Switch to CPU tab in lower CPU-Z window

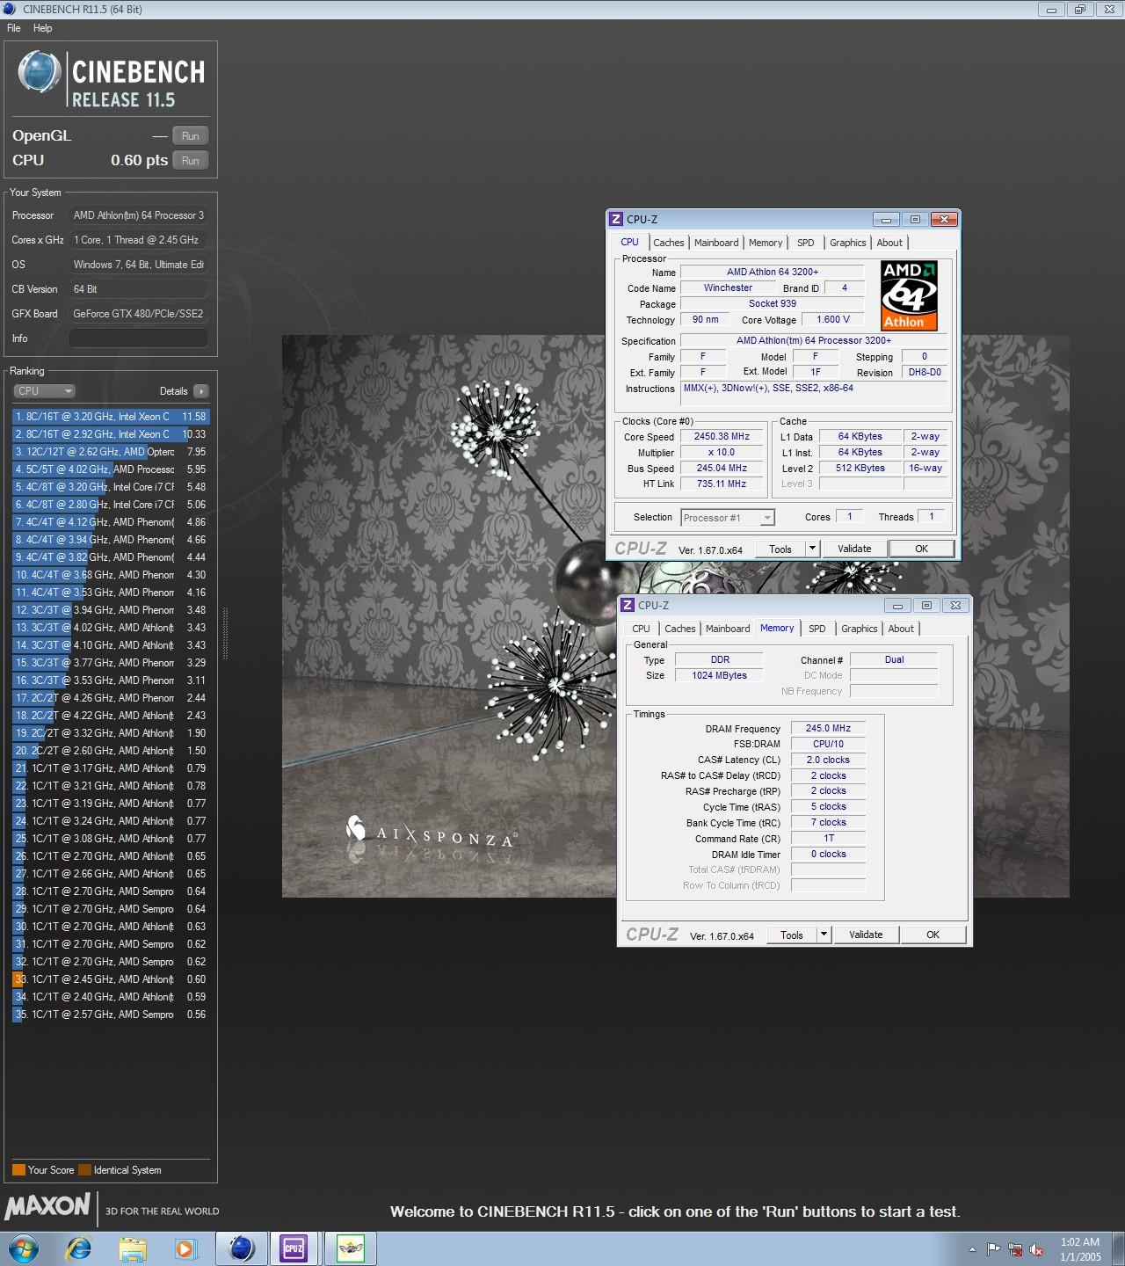(641, 629)
